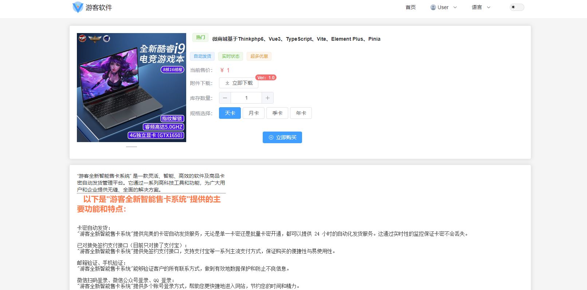The image size is (587, 290).
Task: Click the 附件下载 label
Action: (201, 83)
